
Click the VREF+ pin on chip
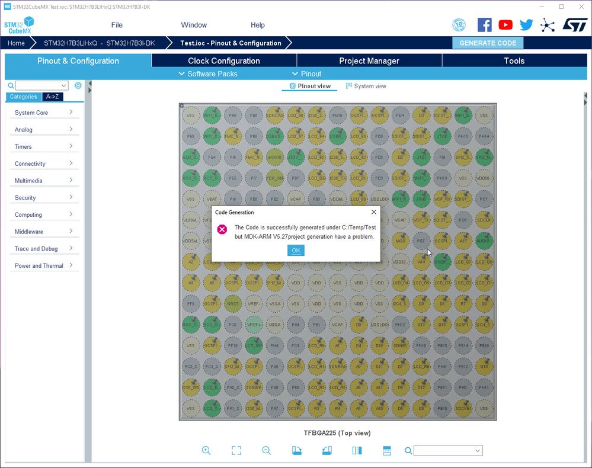[254, 324]
